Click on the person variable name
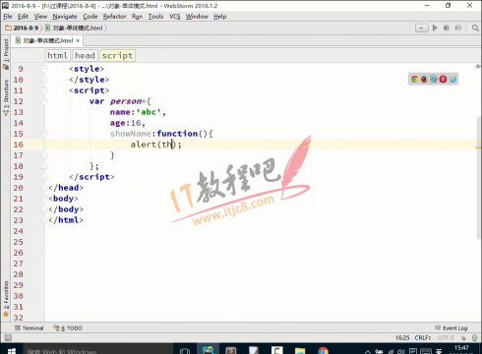Viewport: 482px width, 354px height. tap(126, 101)
